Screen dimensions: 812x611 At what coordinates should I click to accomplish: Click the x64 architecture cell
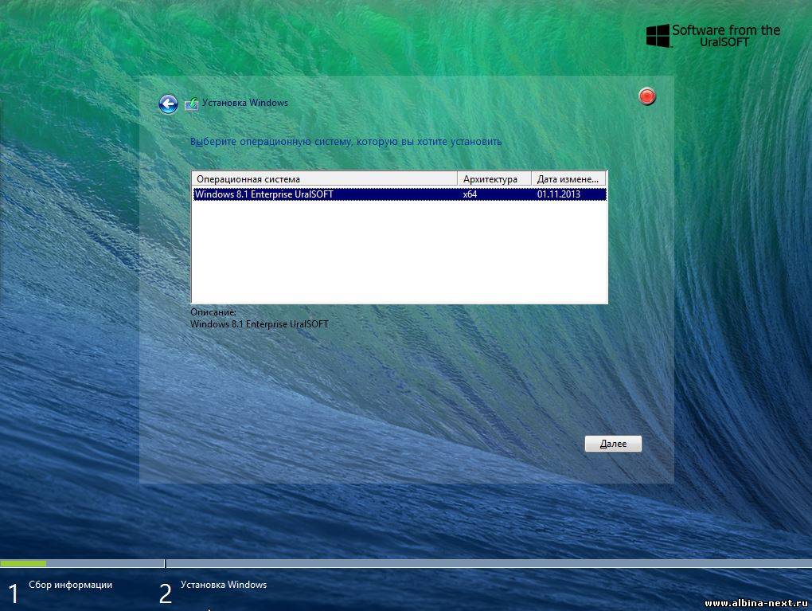click(x=470, y=194)
